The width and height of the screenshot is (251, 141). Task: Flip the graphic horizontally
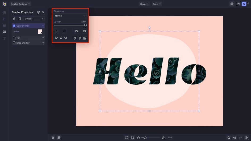56,31
